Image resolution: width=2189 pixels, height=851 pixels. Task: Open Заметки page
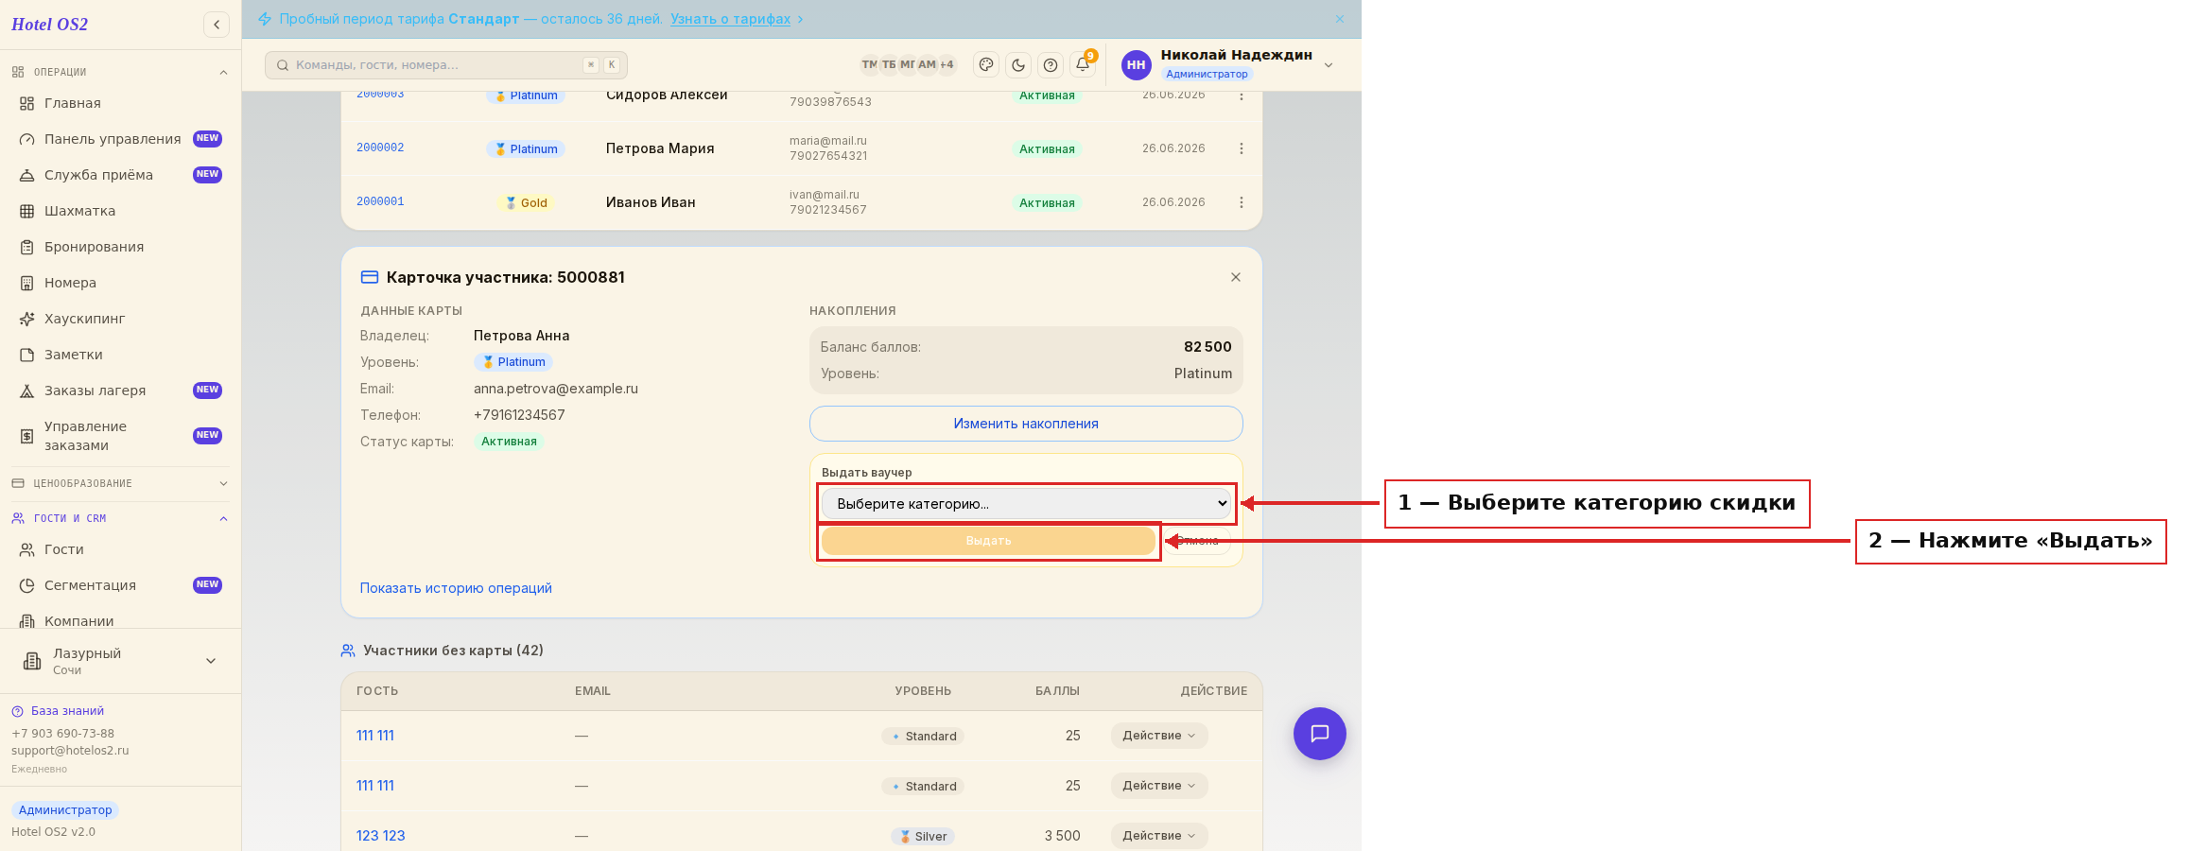pos(120,355)
